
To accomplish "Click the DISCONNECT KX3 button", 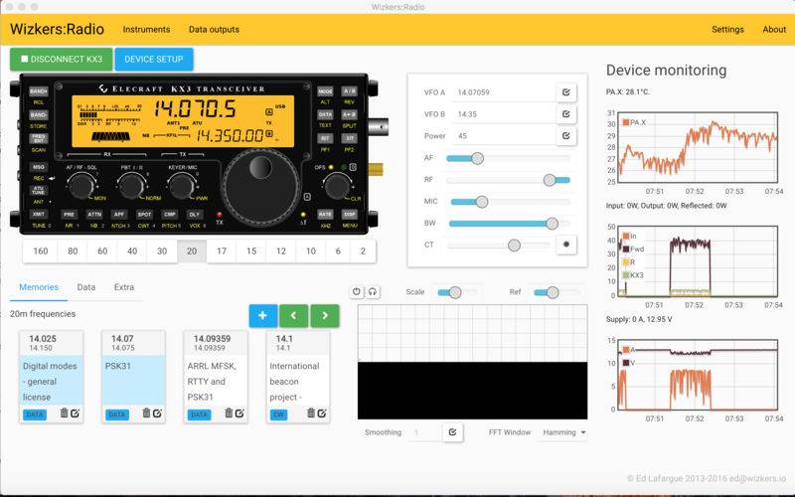I will pyautogui.click(x=62, y=60).
